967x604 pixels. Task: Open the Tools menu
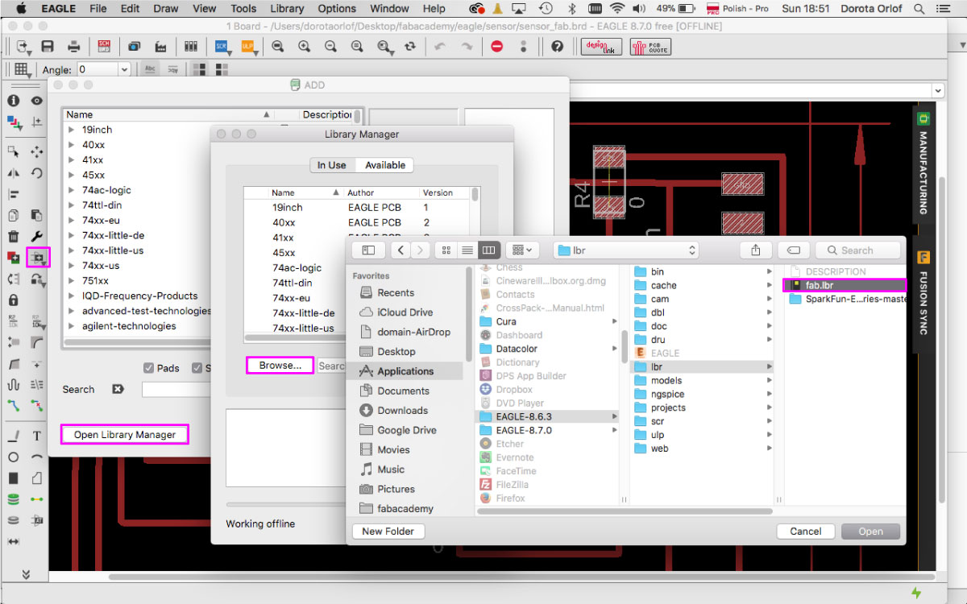pyautogui.click(x=243, y=9)
